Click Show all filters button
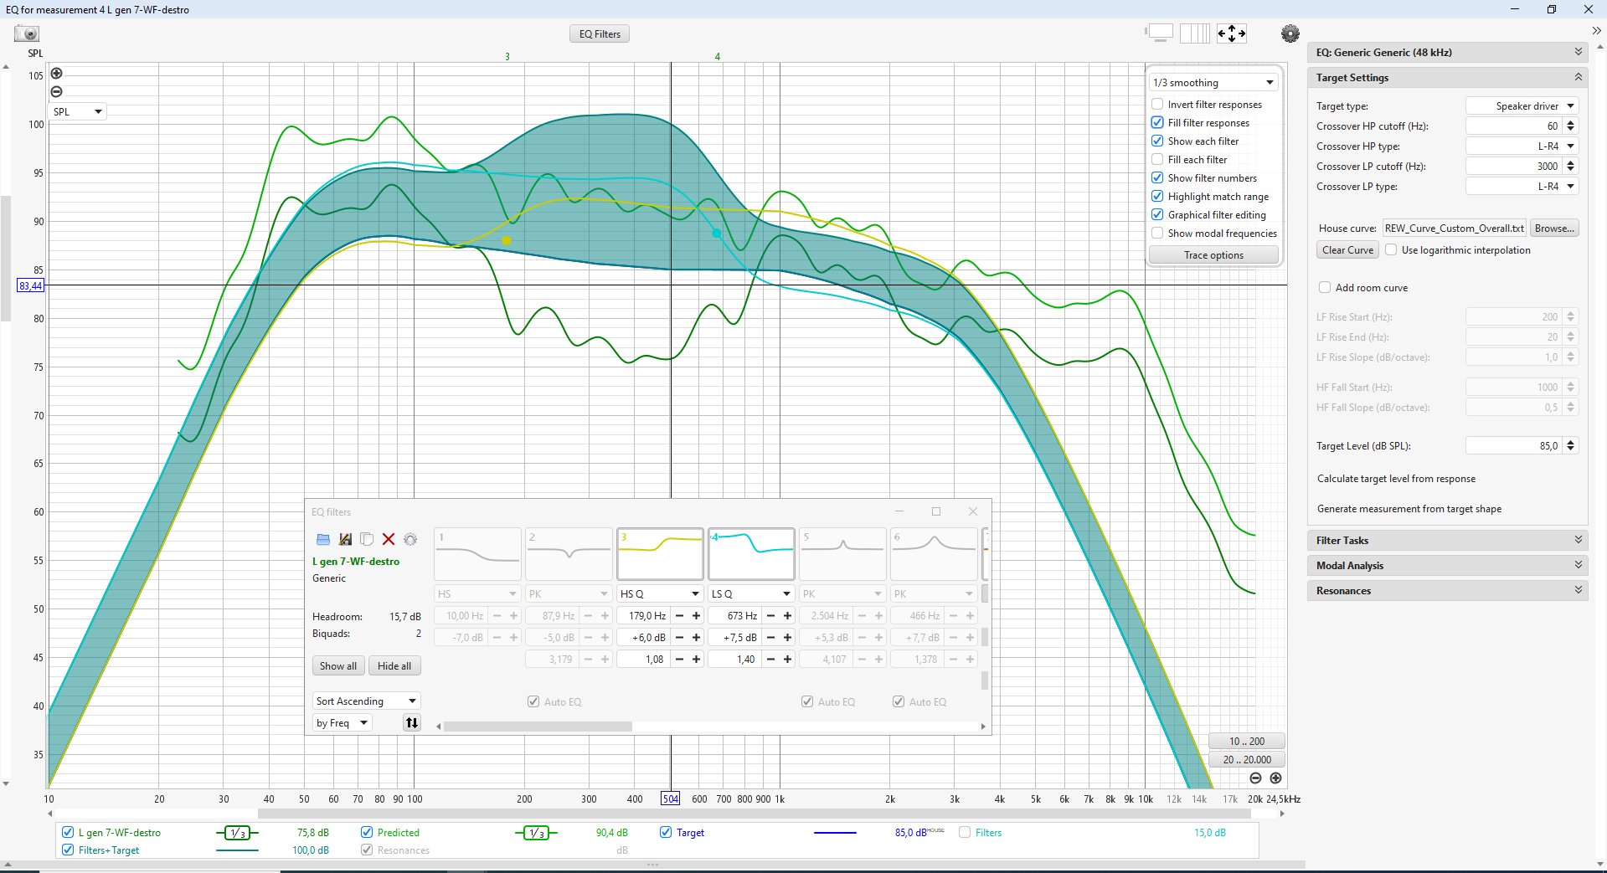Viewport: 1607px width, 873px height. pyautogui.click(x=338, y=665)
